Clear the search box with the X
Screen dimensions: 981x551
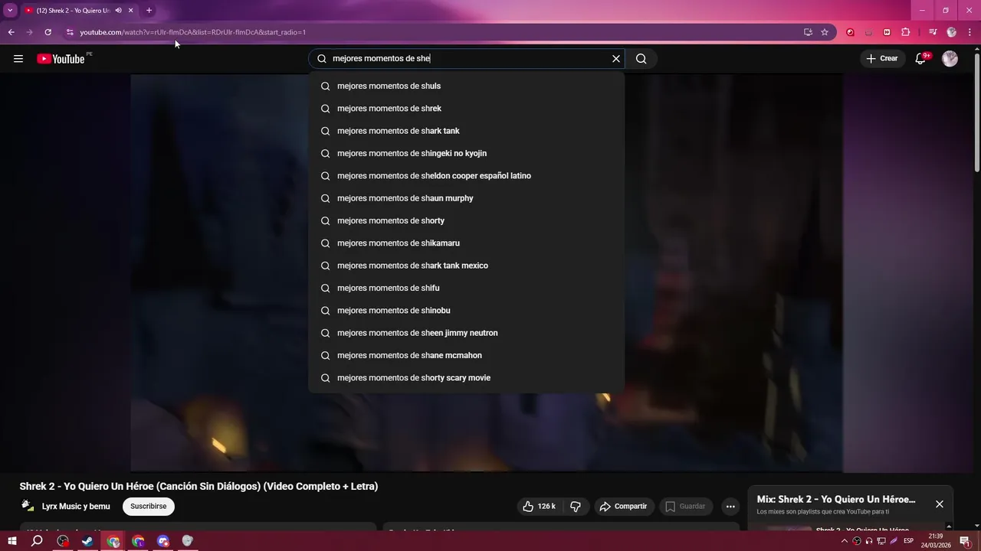(x=615, y=59)
